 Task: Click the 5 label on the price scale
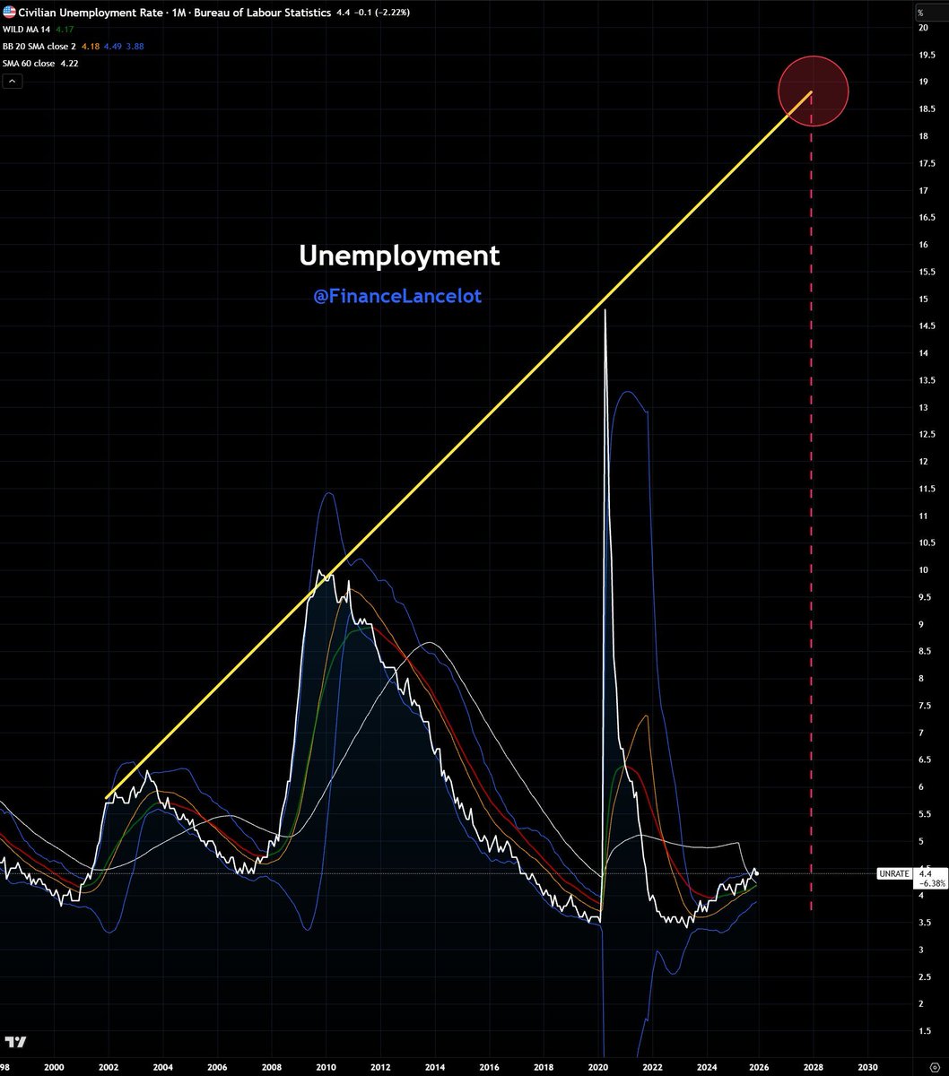point(920,841)
